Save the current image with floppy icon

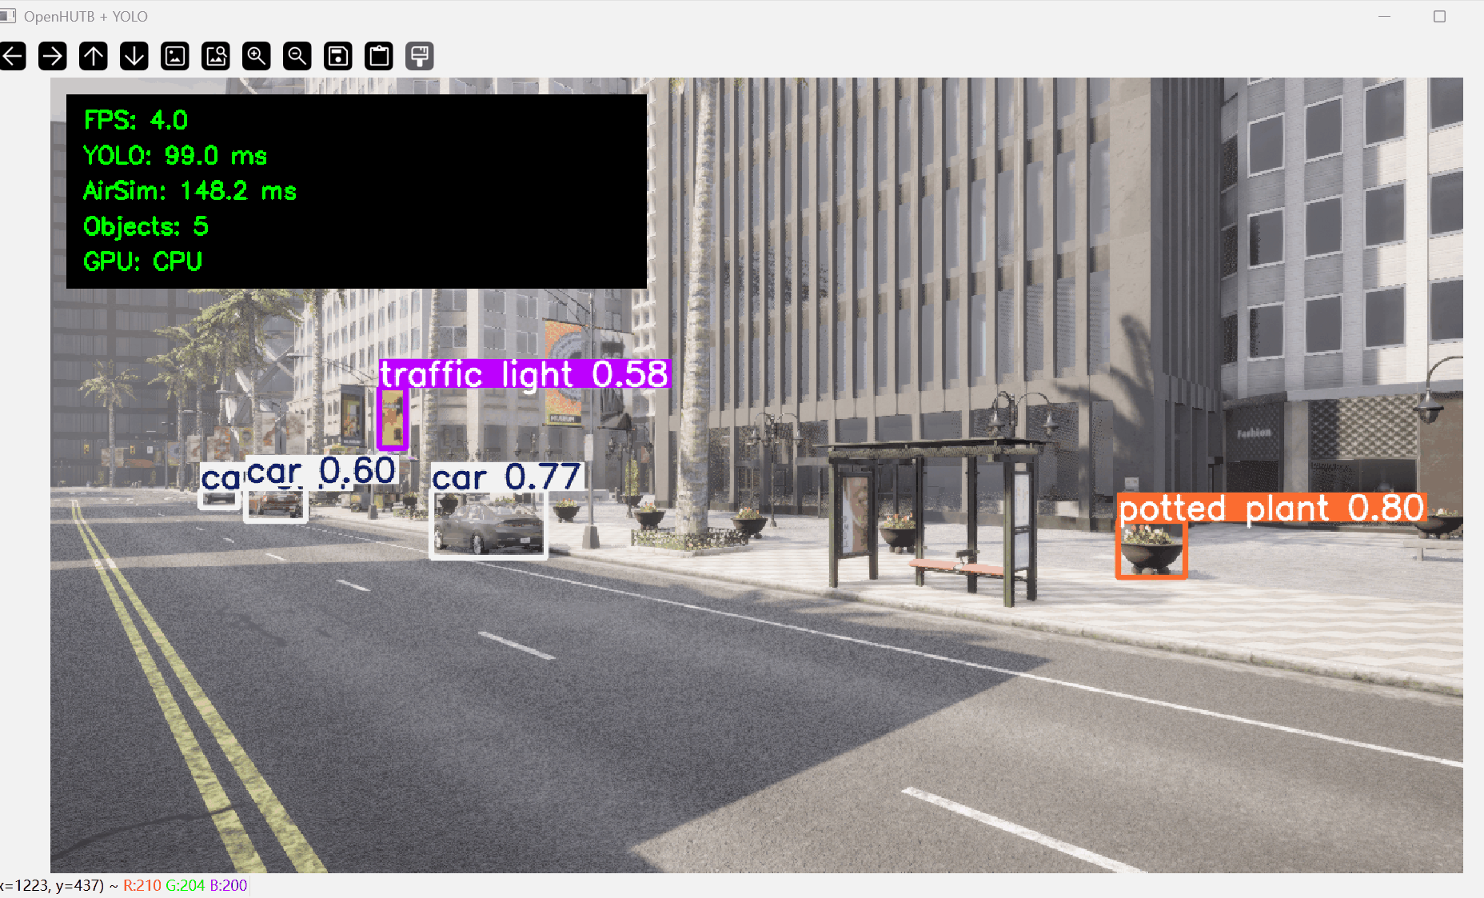338,56
